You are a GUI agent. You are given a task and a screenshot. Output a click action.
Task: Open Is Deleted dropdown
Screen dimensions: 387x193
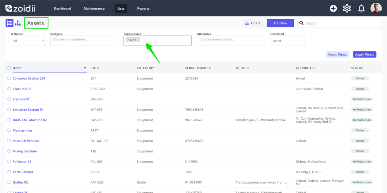287,41
